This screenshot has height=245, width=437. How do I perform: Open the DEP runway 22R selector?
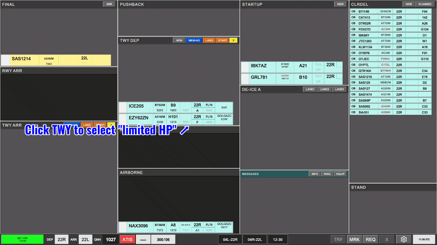(x=61, y=239)
